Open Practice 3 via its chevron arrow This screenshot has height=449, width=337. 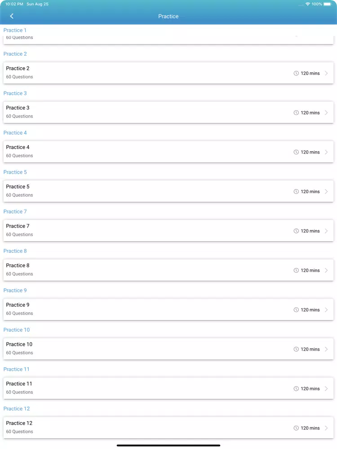[326, 113]
